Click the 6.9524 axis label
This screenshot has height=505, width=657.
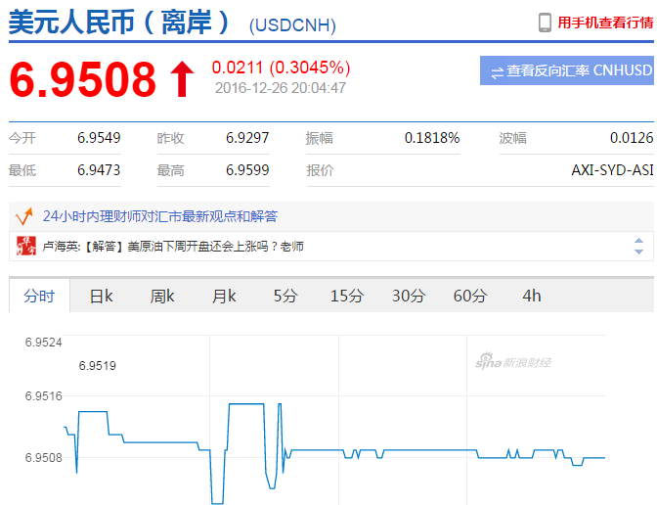44,343
